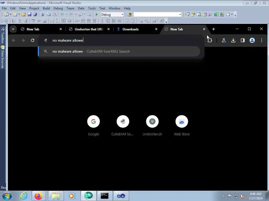Expand the New Project dropdown arrow

(11, 15)
